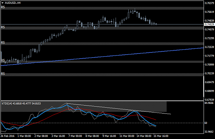Click the 0.76379 price axis label
Viewport: 215px width, 139px height.
pyautogui.click(x=209, y=3)
